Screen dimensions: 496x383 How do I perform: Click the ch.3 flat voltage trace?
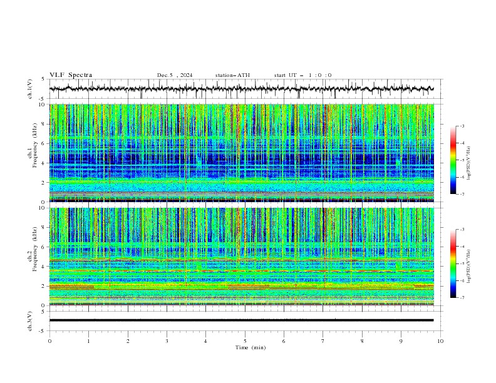click(241, 320)
